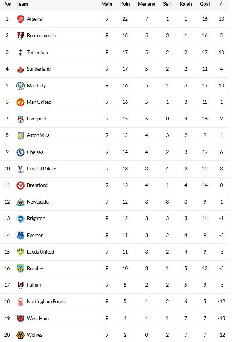Click the Tottenham club crest icon
232x342 pixels.
(x=21, y=52)
